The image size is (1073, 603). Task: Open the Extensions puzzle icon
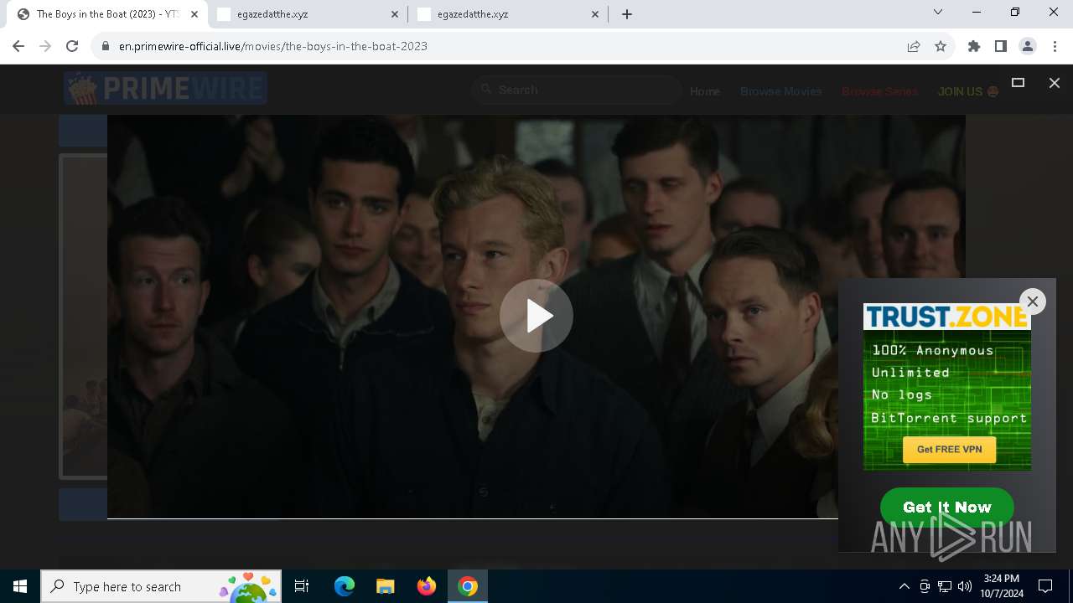click(x=974, y=46)
